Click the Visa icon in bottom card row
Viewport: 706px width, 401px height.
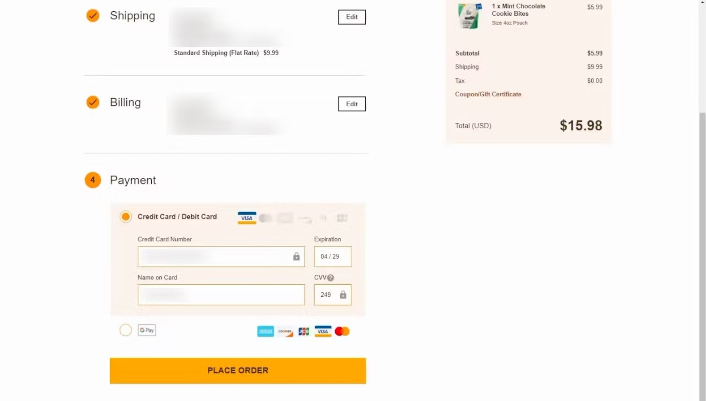click(323, 331)
